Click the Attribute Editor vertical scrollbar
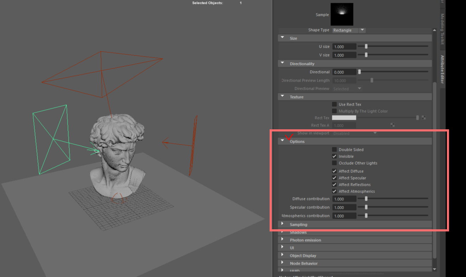466x277 pixels. coord(435,170)
